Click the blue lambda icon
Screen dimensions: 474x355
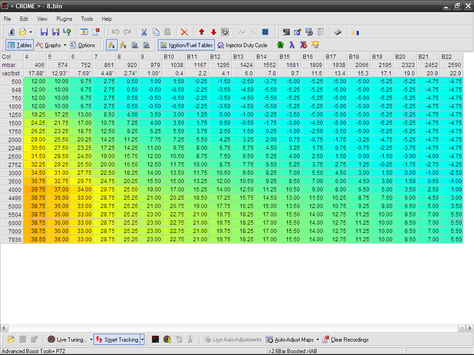point(292,45)
